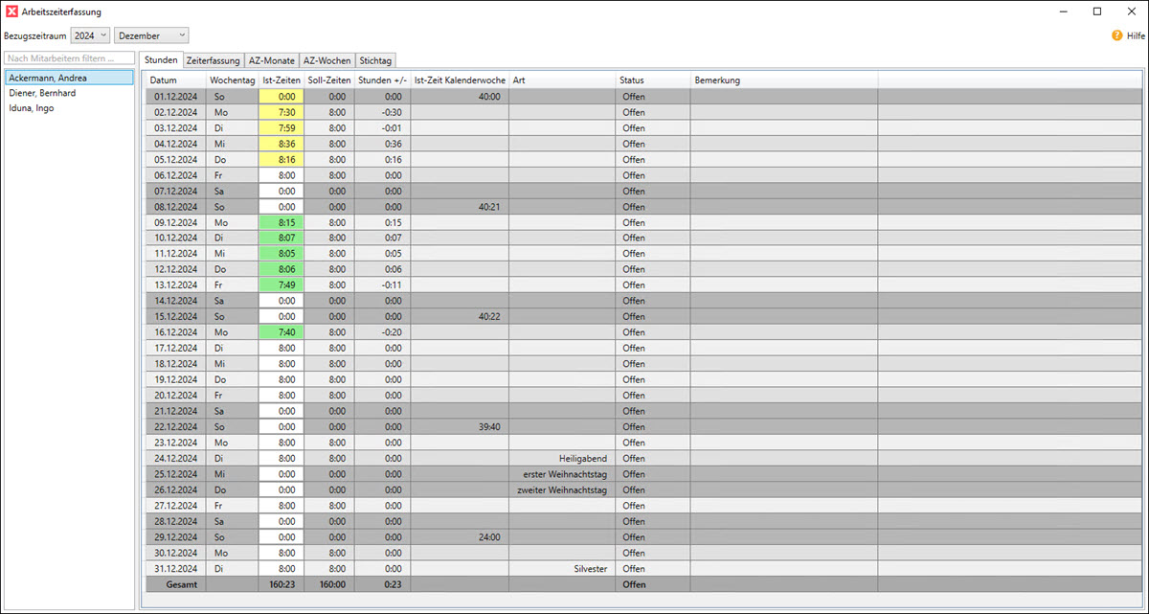Switch to the Zeiterfassung tab
The width and height of the screenshot is (1149, 614).
tap(213, 60)
